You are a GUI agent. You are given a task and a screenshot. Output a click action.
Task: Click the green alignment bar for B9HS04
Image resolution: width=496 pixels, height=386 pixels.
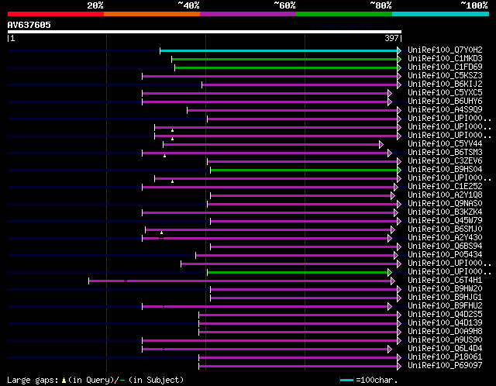coord(304,171)
